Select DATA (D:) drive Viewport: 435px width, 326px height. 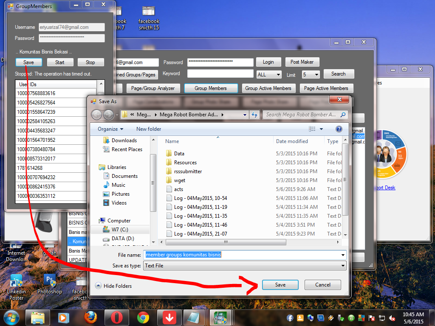[x=119, y=239]
